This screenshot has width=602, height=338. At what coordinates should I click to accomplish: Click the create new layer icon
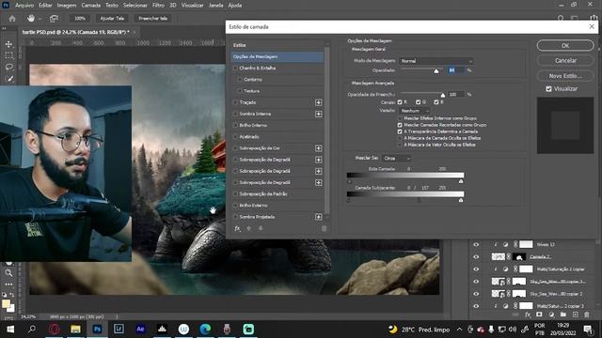575,315
